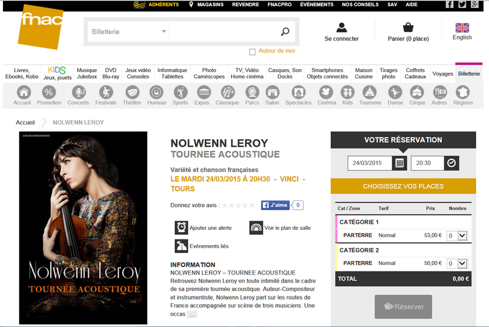
Task: Expand the truncated description ellipsis
Action: [x=192, y=315]
